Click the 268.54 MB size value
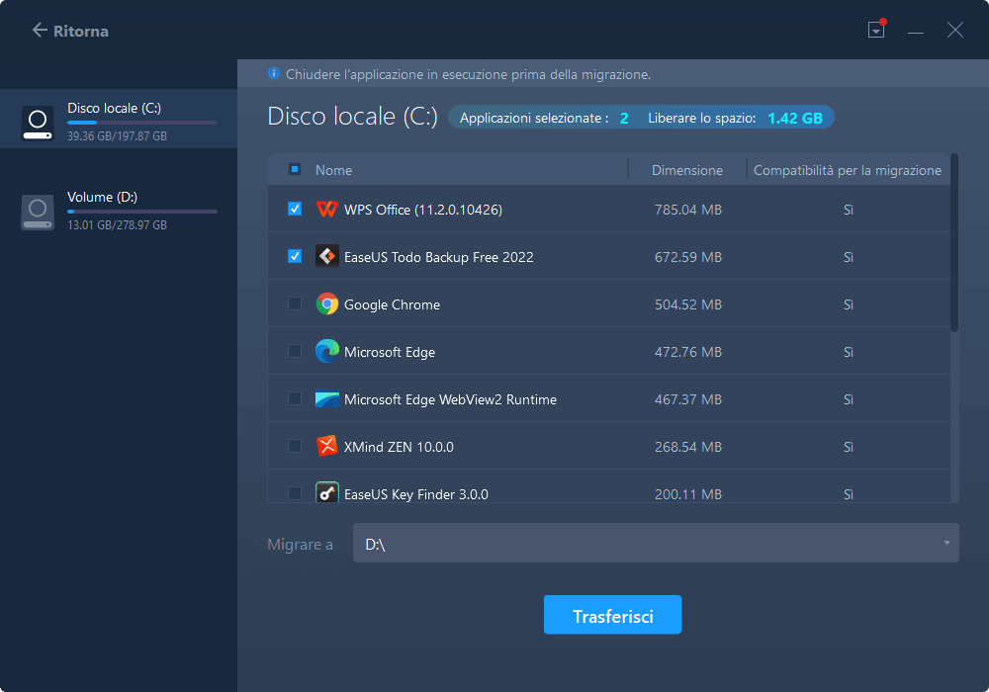 (x=688, y=447)
